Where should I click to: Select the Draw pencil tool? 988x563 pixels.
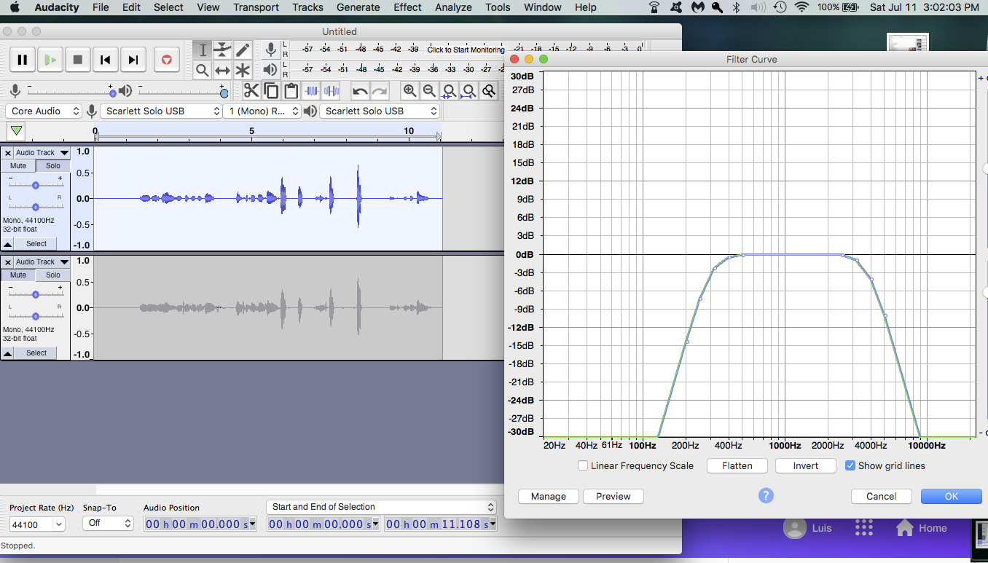click(243, 50)
